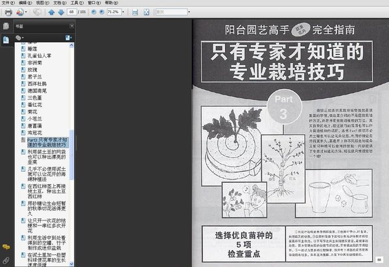The height and width of the screenshot is (267, 389).
Task: Select the 鸡冠花 bookmark entry
Action: (34, 133)
